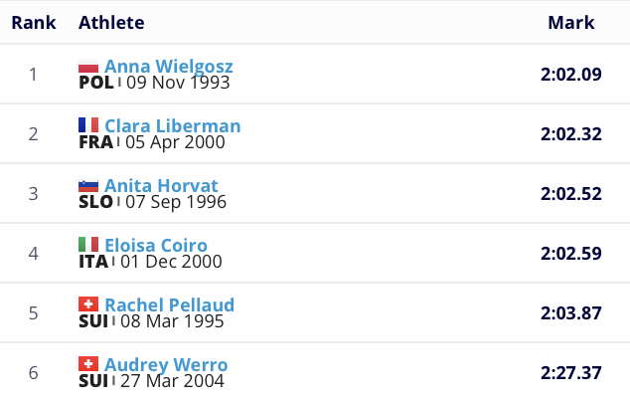Click the Rank column header
The image size is (630, 400).
point(33,22)
